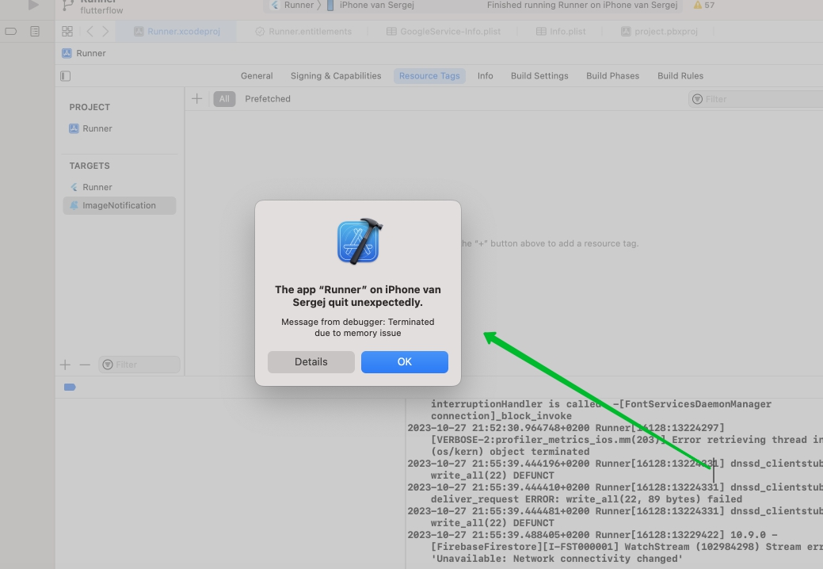
Task: Click console text '(os/kern) object terminated'
Action: 509,452
